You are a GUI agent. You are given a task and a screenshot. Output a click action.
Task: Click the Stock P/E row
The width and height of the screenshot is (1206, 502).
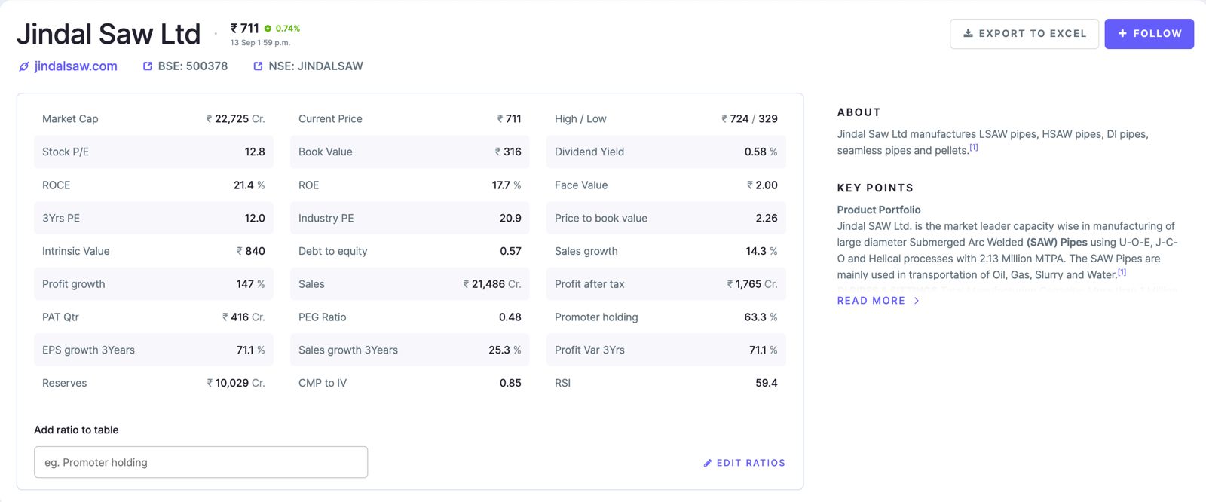154,152
